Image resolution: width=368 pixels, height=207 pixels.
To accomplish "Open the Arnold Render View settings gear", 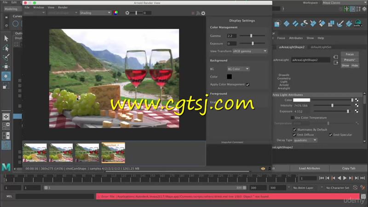I will point(203,13).
